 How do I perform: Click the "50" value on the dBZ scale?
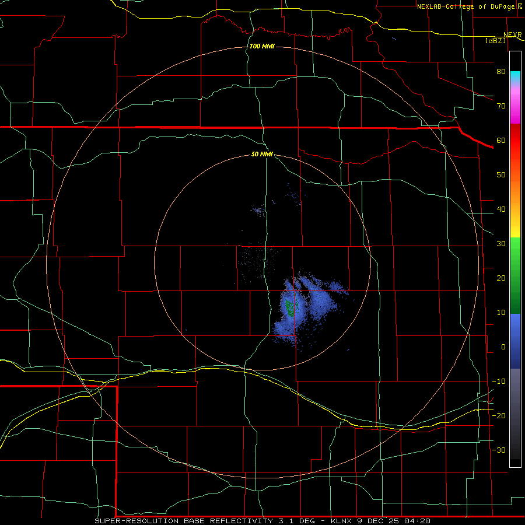pos(501,175)
